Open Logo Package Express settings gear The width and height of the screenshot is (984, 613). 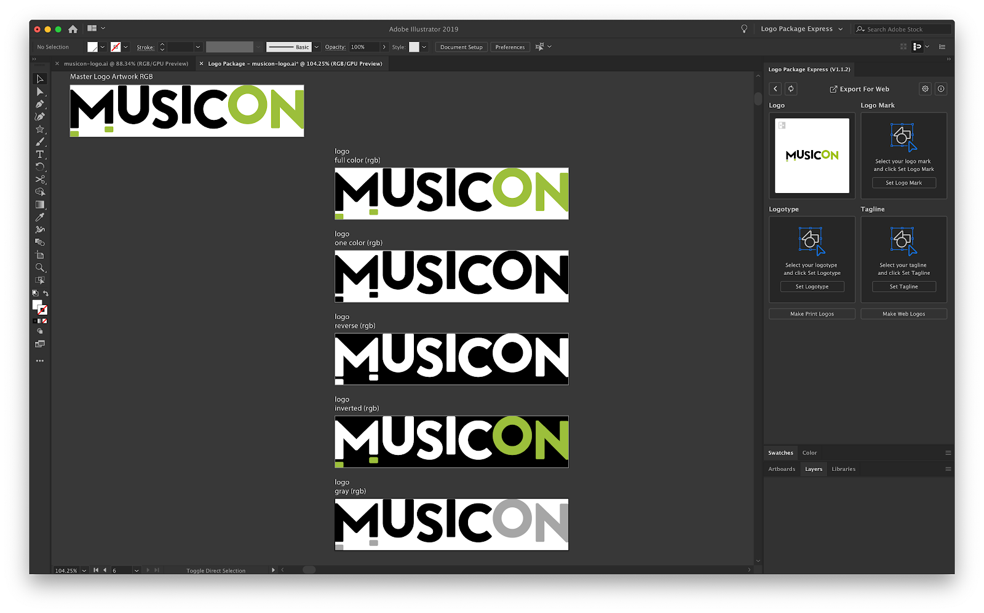click(x=925, y=89)
